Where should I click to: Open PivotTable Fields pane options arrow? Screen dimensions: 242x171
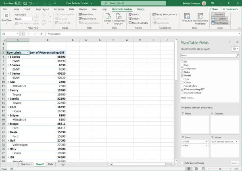230,42
